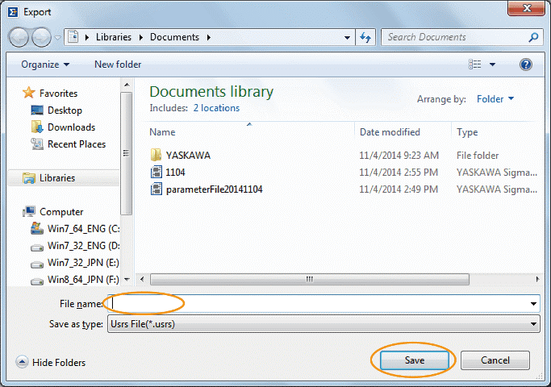Image resolution: width=551 pixels, height=387 pixels.
Task: Click the Change your view icon
Action: pos(475,64)
